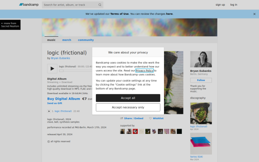Click the Accept all cookies button
The height and width of the screenshot is (162, 259).
point(128,98)
